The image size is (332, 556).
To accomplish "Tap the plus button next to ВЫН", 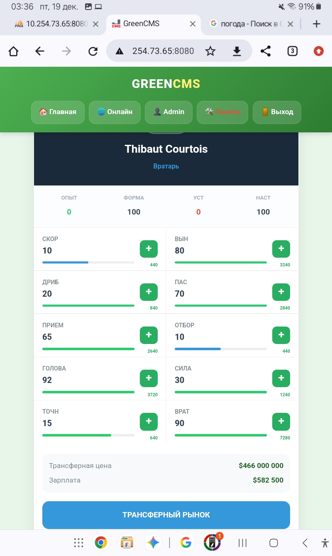I will [x=281, y=249].
